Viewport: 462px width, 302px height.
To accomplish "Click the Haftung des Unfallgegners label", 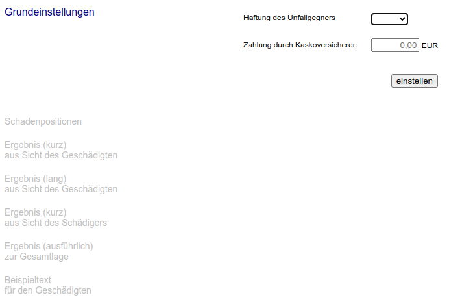I will click(x=289, y=18).
